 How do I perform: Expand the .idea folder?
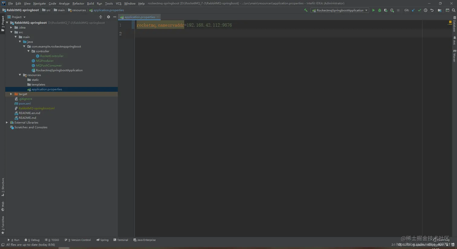11,27
